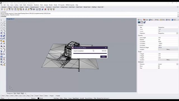Click the viewport Title Perspective field
The width and height of the screenshot is (179, 101).
click(168, 27)
